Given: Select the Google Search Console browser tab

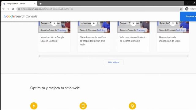Looking at the screenshot, I should coord(19,4).
